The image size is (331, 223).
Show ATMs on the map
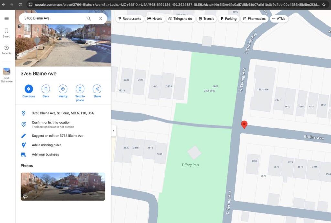point(279,19)
